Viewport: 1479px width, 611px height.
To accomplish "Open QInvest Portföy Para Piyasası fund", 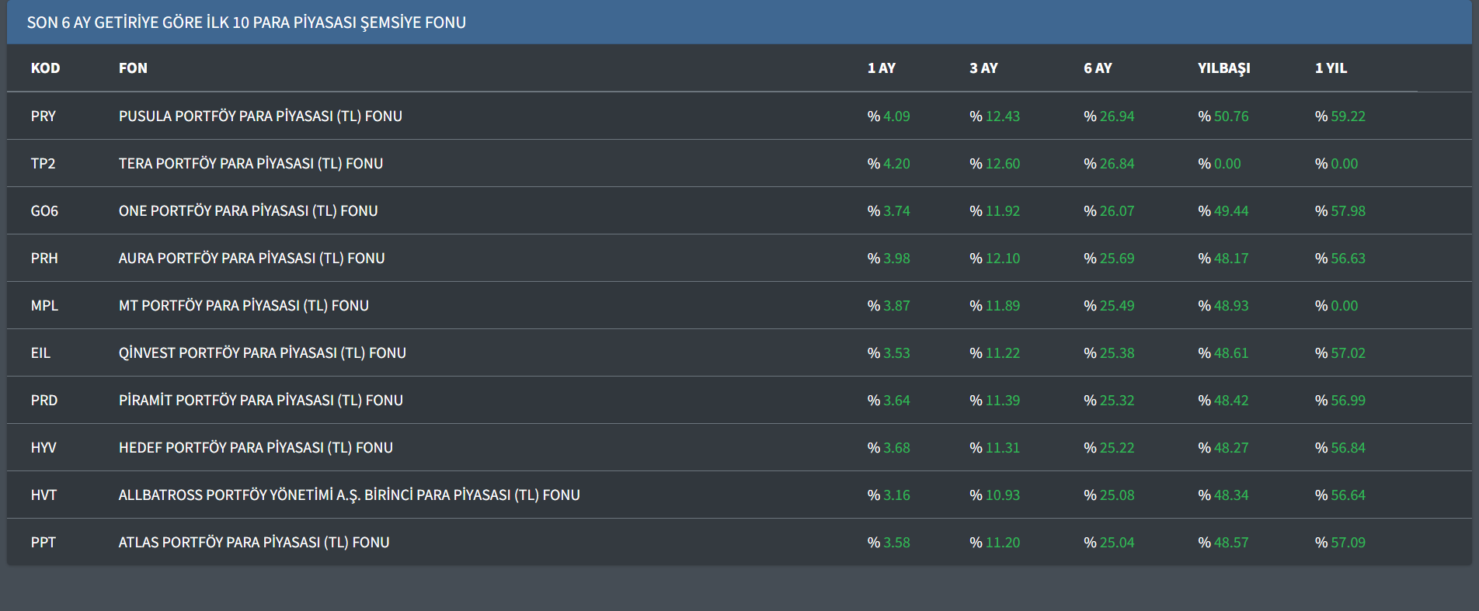I will (x=262, y=353).
